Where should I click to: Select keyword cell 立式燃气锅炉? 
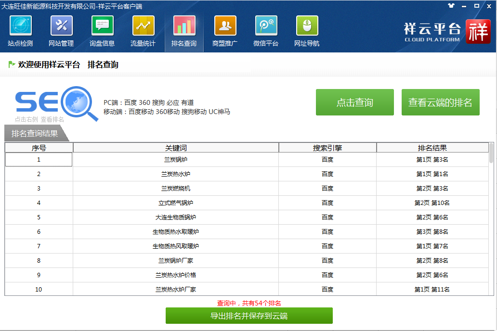[x=176, y=203]
